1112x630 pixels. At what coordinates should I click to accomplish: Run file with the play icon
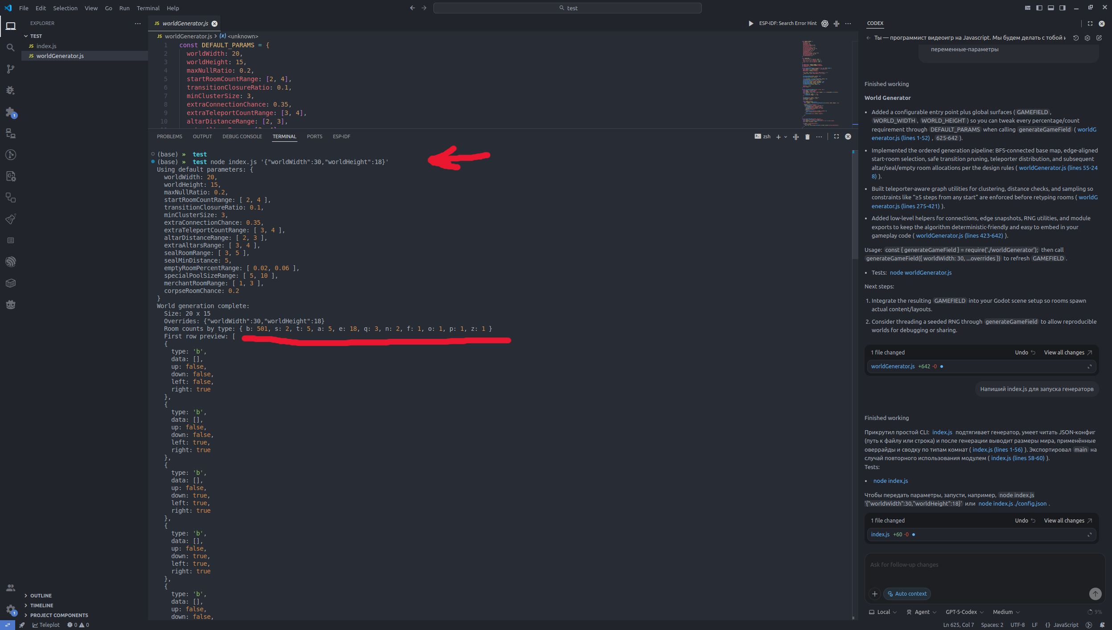(x=750, y=24)
